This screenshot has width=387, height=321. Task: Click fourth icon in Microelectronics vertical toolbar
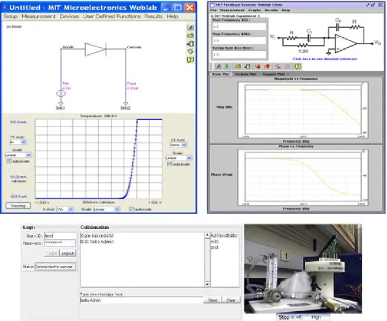(x=190, y=52)
